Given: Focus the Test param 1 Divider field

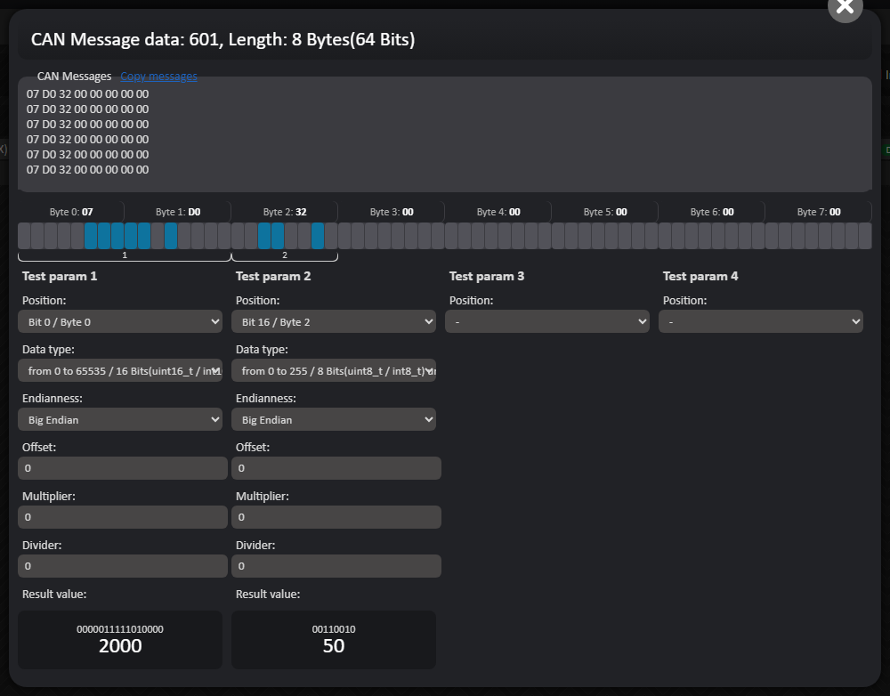Looking at the screenshot, I should (123, 566).
